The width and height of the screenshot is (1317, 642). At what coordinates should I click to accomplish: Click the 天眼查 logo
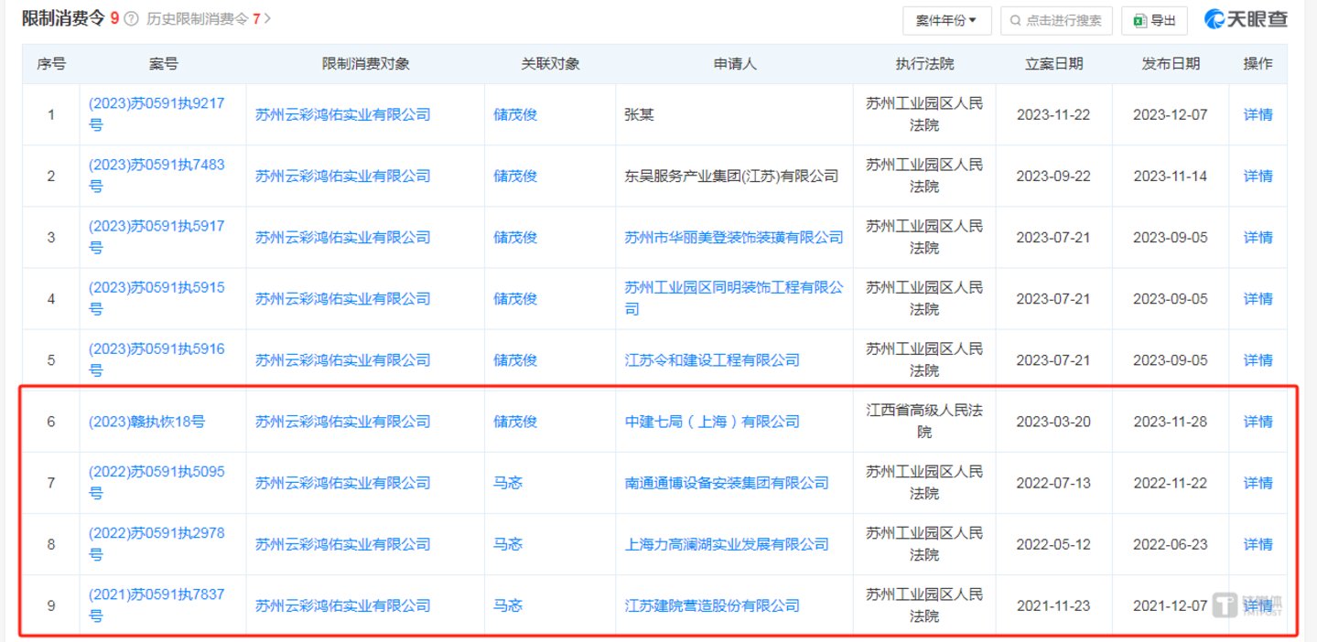coord(1244,19)
